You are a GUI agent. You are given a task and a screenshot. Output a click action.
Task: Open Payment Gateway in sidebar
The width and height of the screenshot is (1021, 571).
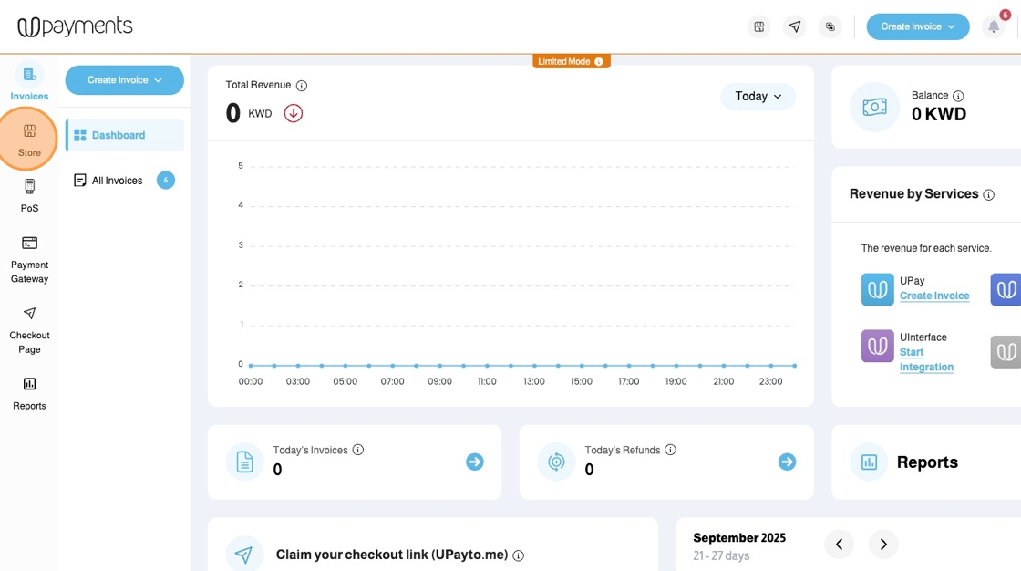(29, 260)
